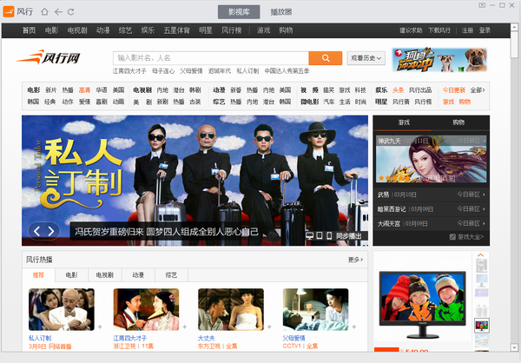
Task: Click the orange search magnifier button
Action: (326, 58)
